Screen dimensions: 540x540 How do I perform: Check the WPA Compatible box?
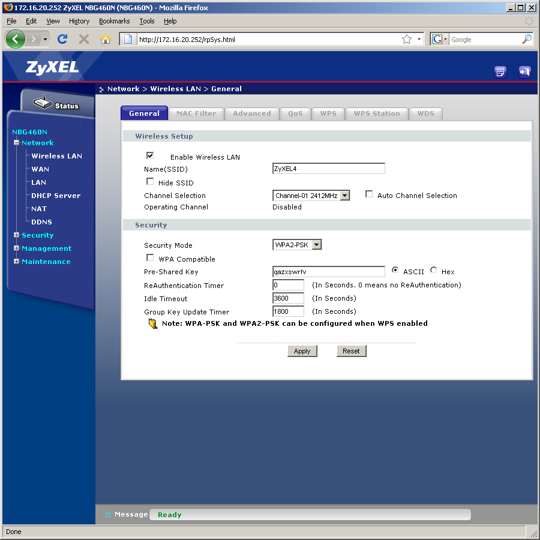tap(150, 257)
